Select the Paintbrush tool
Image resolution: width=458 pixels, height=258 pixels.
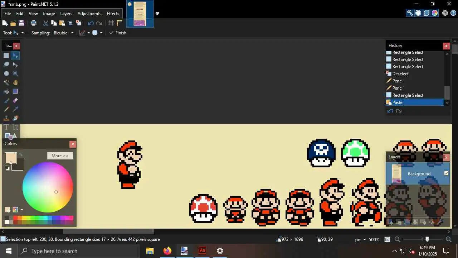(6, 100)
